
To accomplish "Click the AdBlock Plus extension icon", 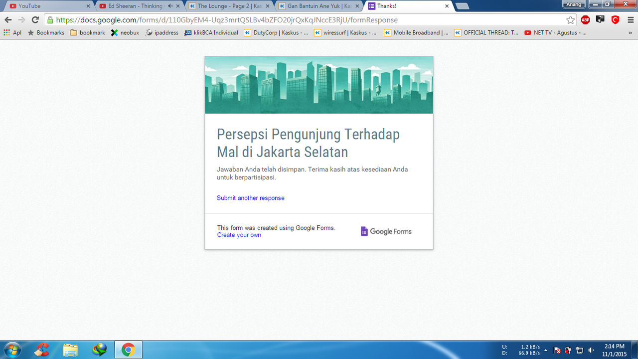I will [586, 20].
